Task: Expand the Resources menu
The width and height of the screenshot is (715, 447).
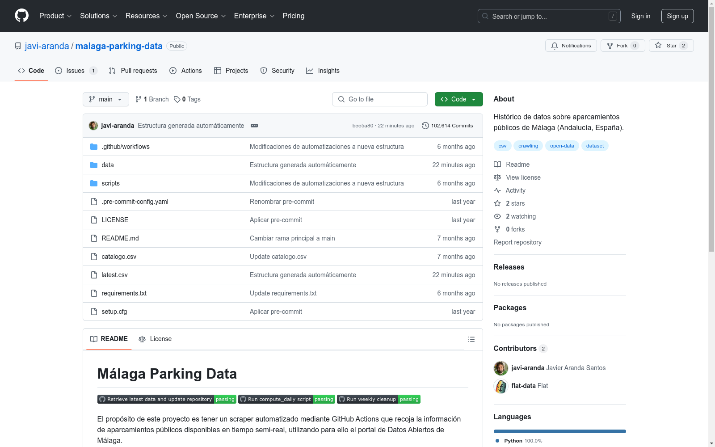Action: pos(147,16)
